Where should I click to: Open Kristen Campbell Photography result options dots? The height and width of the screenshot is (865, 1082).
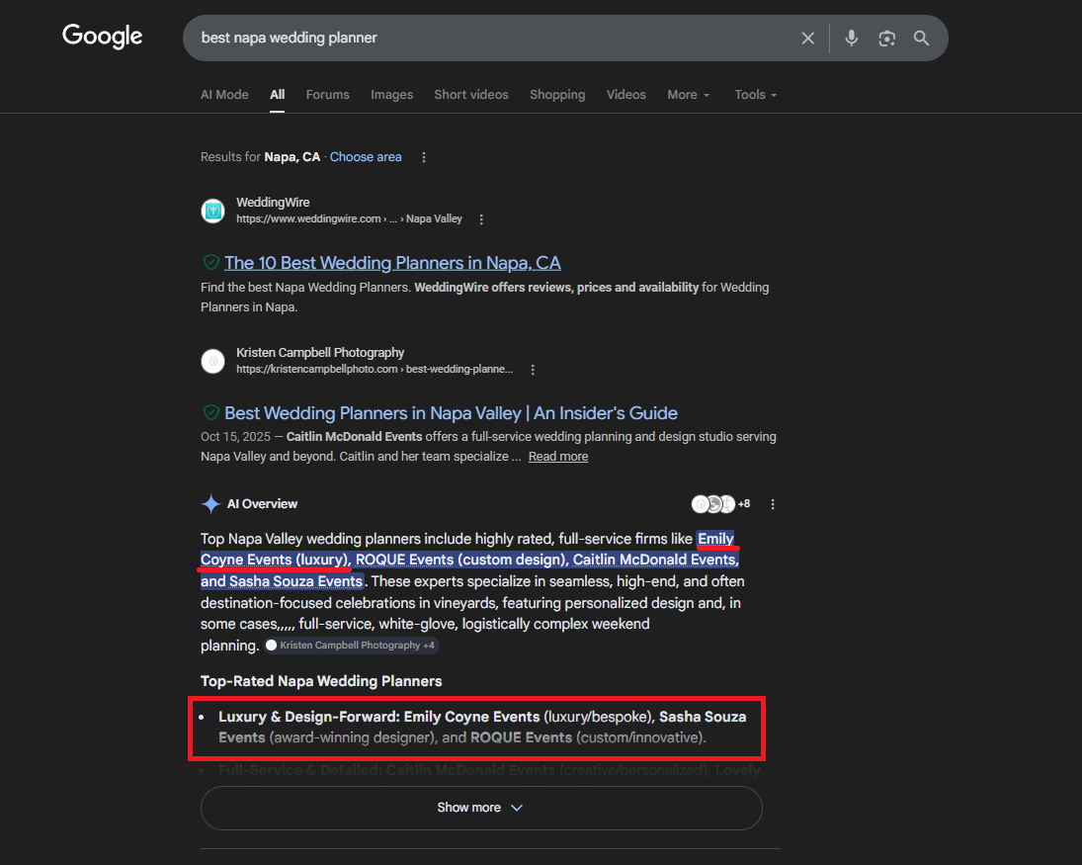(532, 370)
